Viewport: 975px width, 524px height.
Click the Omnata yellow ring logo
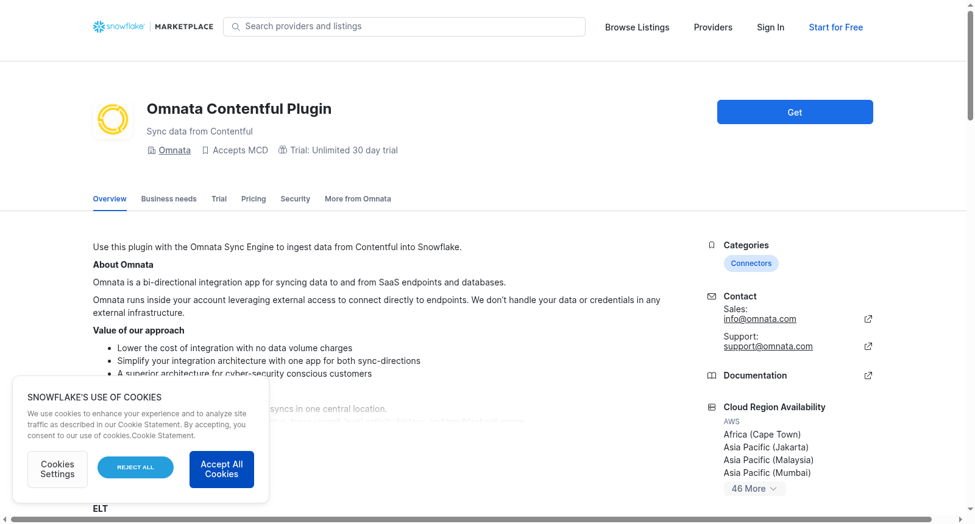[x=113, y=119]
